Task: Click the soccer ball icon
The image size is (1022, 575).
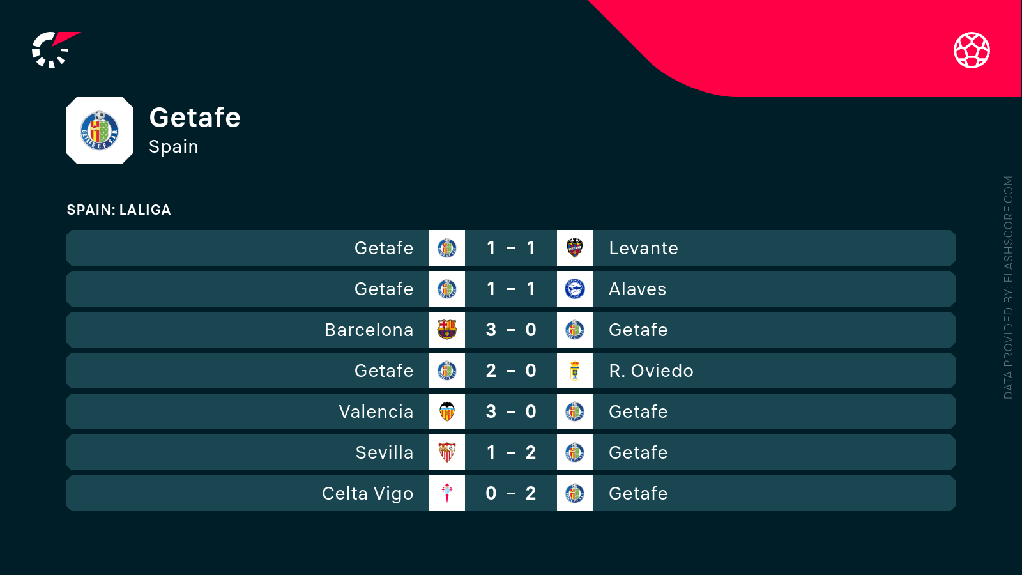Action: pyautogui.click(x=972, y=50)
